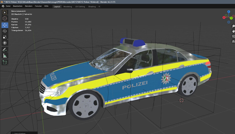The width and height of the screenshot is (235, 134).
Task: Pick the Add Cube tool
Action: point(5,62)
